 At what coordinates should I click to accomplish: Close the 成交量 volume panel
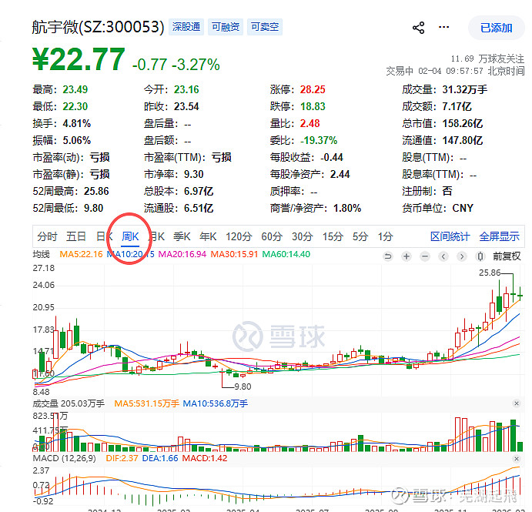517,403
